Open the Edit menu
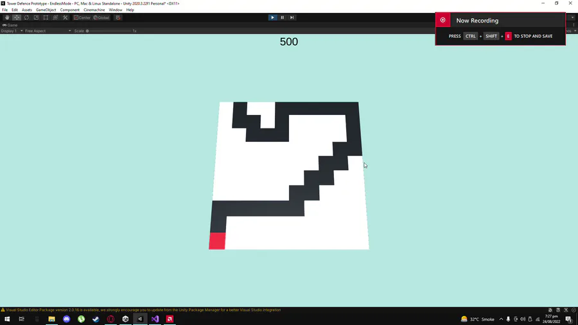Screen dimensions: 578x325 15,10
